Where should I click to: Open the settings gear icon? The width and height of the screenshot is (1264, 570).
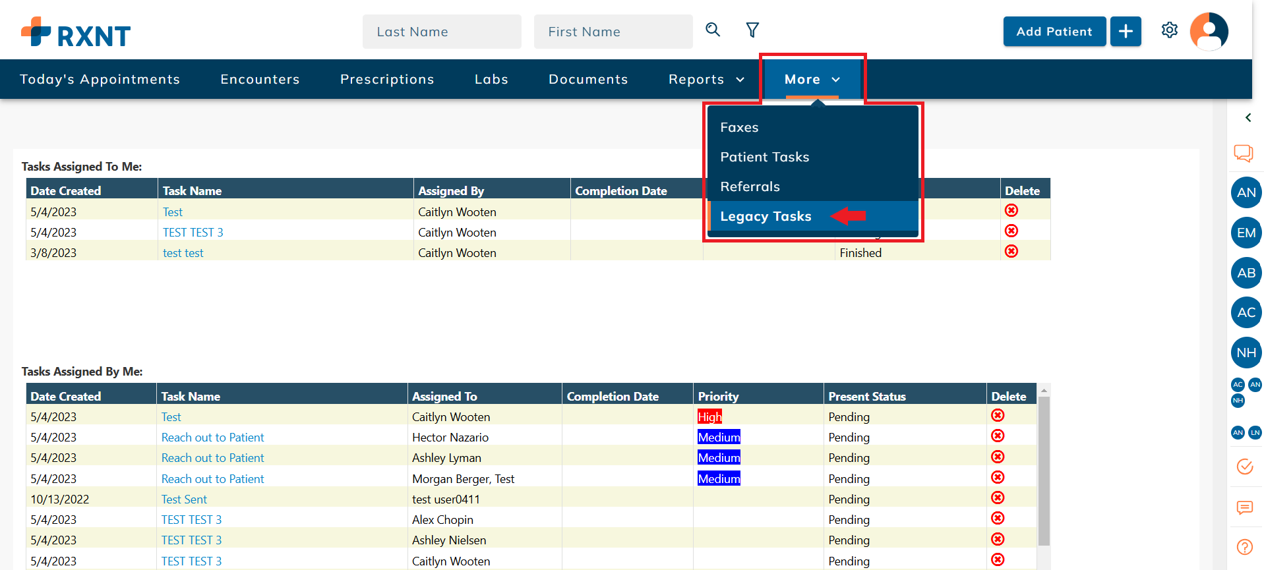tap(1170, 30)
